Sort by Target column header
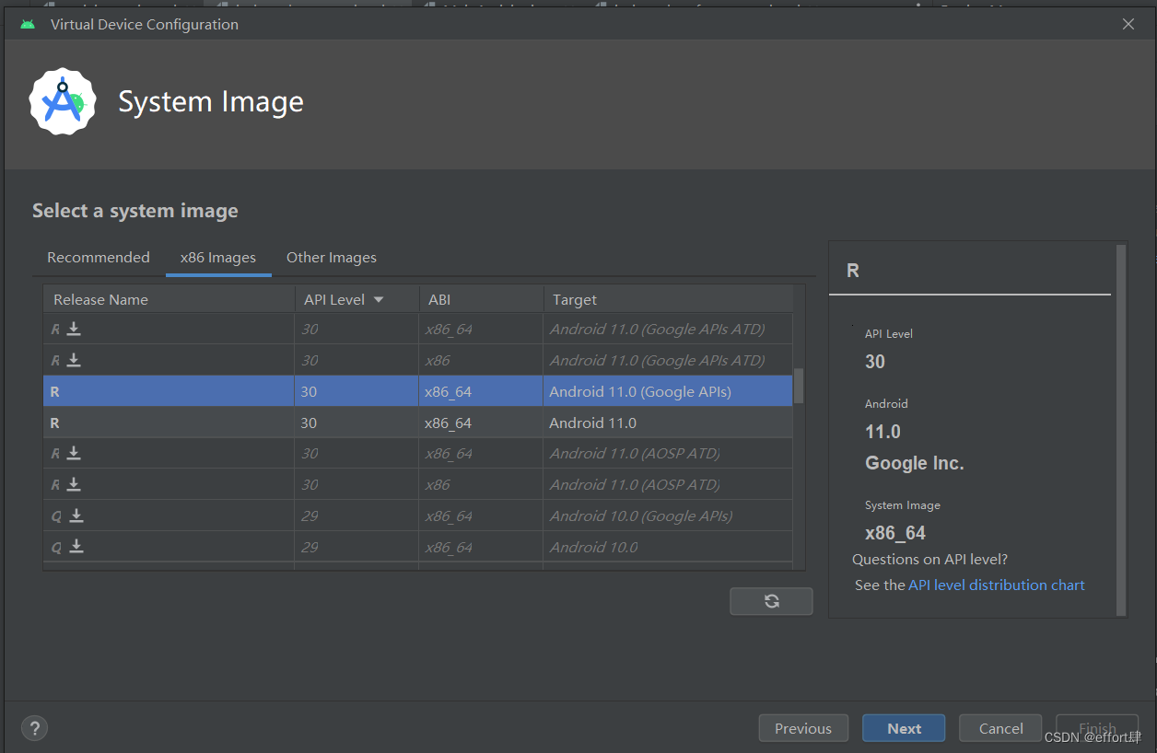The image size is (1157, 753). coord(668,299)
